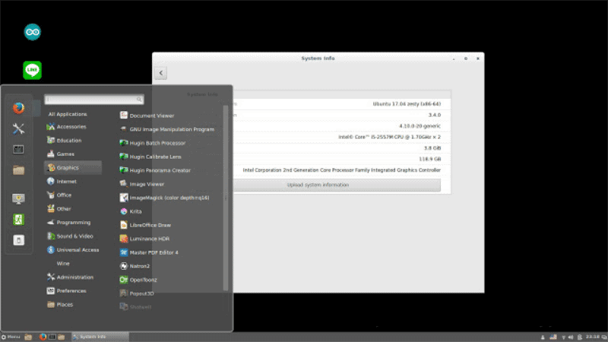Open network icon in system tray
Viewport: 608px width, 342px height.
(x=563, y=337)
